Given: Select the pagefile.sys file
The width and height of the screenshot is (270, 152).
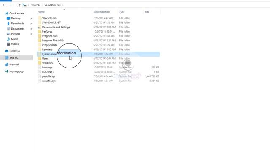Looking at the screenshot, I should tap(49, 76).
